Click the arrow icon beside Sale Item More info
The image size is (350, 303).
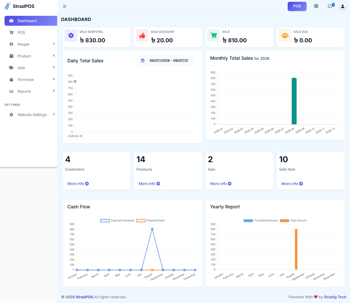(301, 184)
